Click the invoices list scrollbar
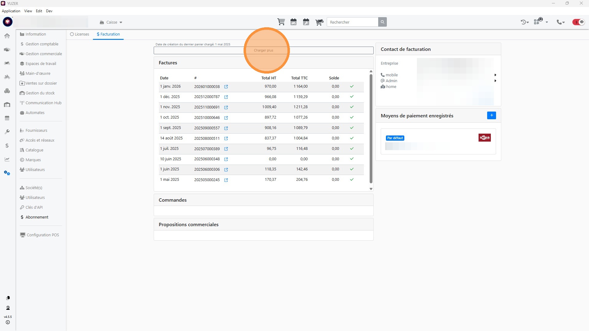Viewport: 589px width, 331px height. pyautogui.click(x=371, y=129)
